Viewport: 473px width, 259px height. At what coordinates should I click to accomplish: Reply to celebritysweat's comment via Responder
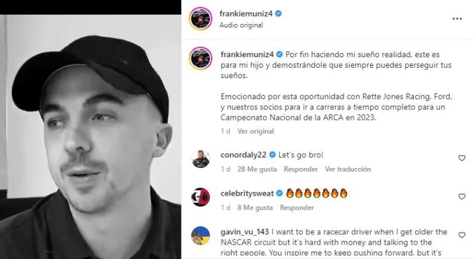click(x=297, y=208)
